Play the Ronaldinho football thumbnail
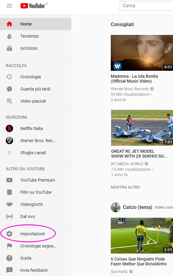Screen dimensions: 173x276 point(142,236)
